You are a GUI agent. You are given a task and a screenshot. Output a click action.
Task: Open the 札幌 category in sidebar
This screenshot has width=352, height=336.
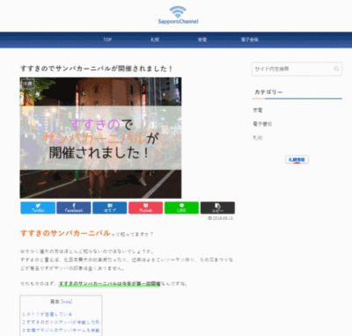click(258, 138)
